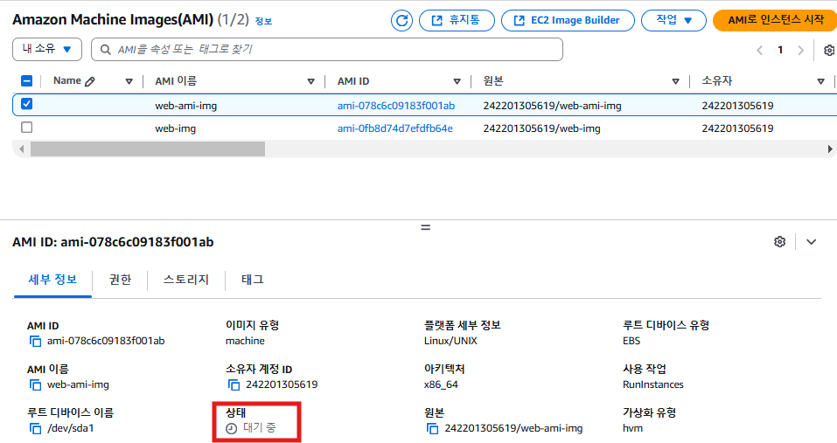Image resolution: width=837 pixels, height=443 pixels.
Task: Switch to the 스토리지 tab
Action: 185,280
